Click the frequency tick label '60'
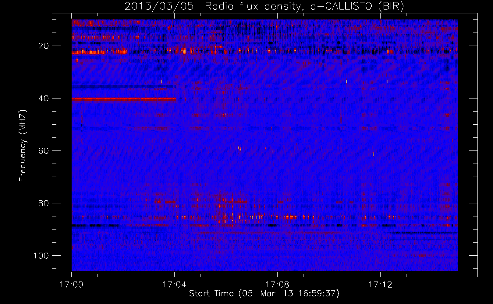This screenshot has width=493, height=304. (x=44, y=151)
